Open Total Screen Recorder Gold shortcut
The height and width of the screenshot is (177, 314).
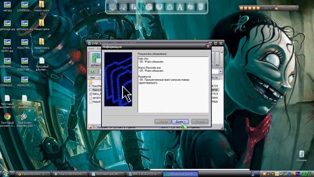(25, 120)
